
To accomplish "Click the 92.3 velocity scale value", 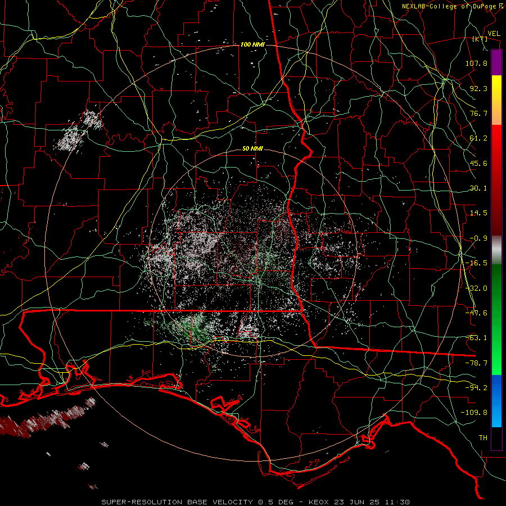I will click(478, 88).
